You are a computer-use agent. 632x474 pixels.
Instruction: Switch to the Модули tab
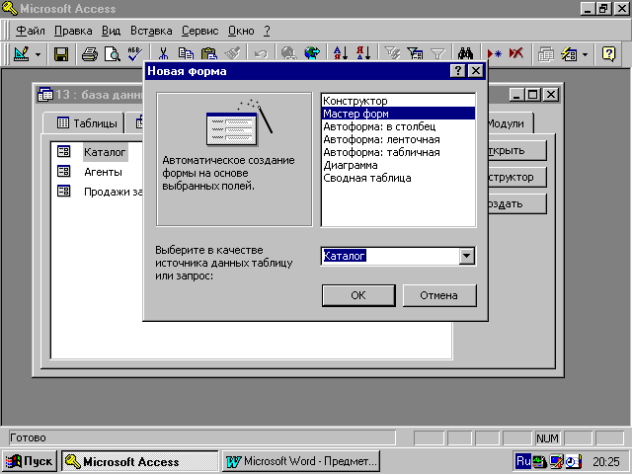(x=511, y=123)
